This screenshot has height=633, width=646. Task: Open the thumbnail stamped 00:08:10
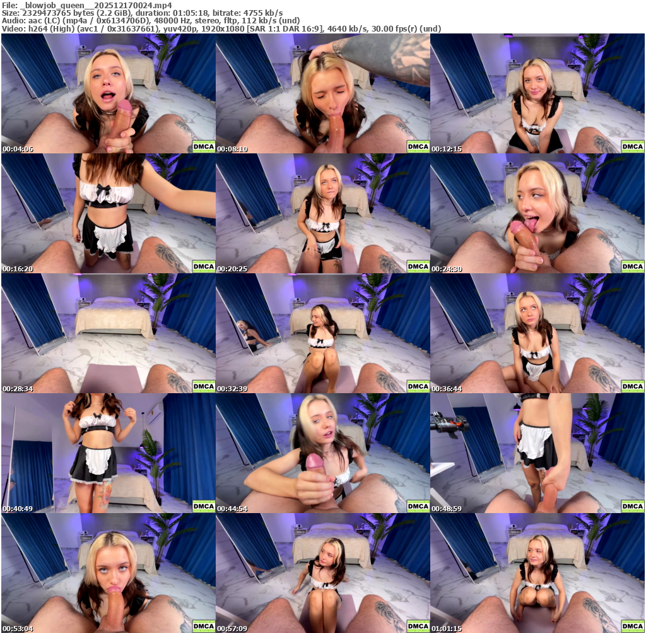pos(323,93)
